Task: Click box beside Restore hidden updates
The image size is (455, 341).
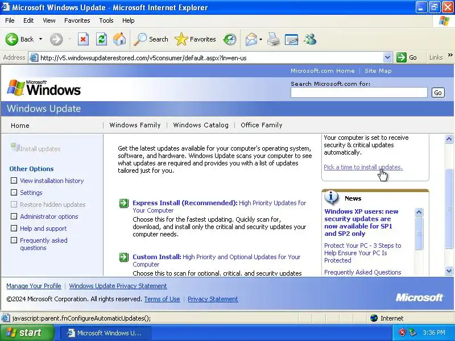Action: [x=14, y=205]
